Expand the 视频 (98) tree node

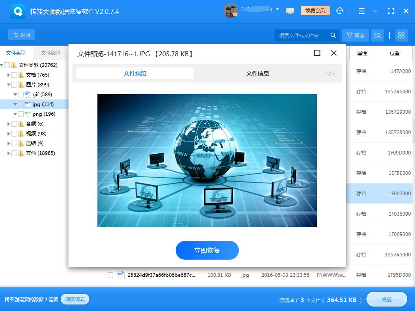click(x=9, y=134)
